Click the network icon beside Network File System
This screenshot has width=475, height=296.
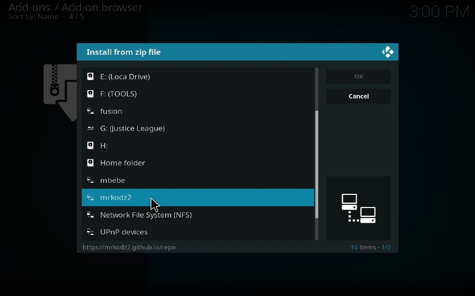click(x=90, y=215)
